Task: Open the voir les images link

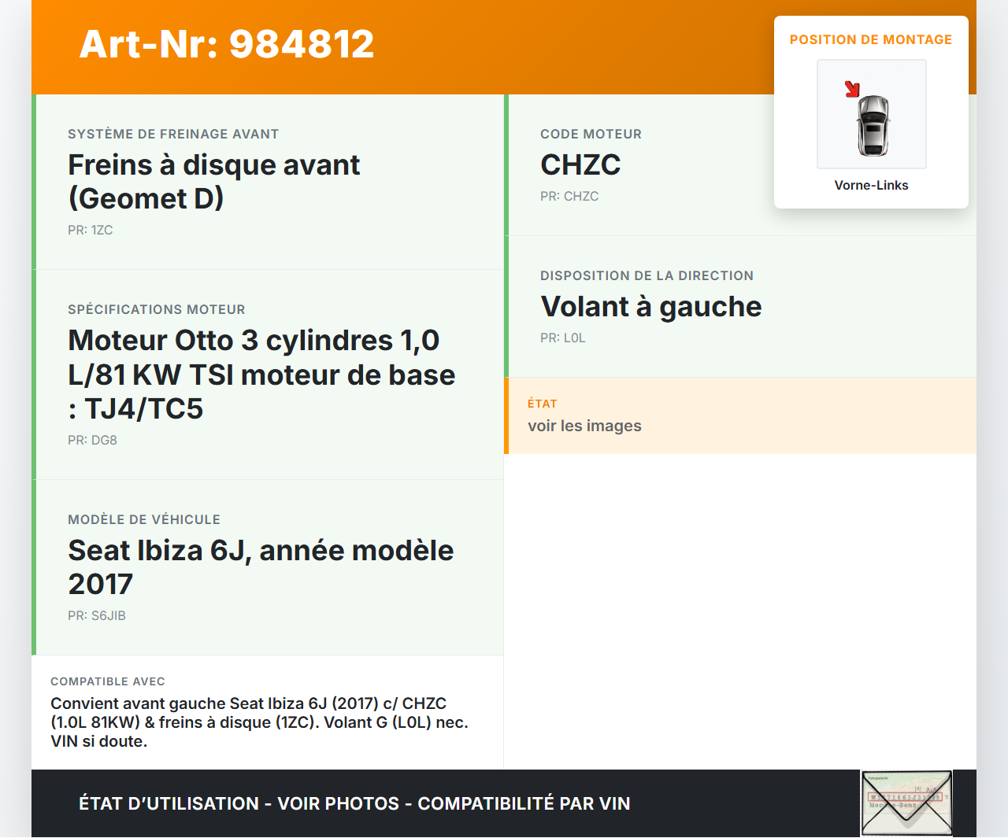Action: (x=584, y=426)
